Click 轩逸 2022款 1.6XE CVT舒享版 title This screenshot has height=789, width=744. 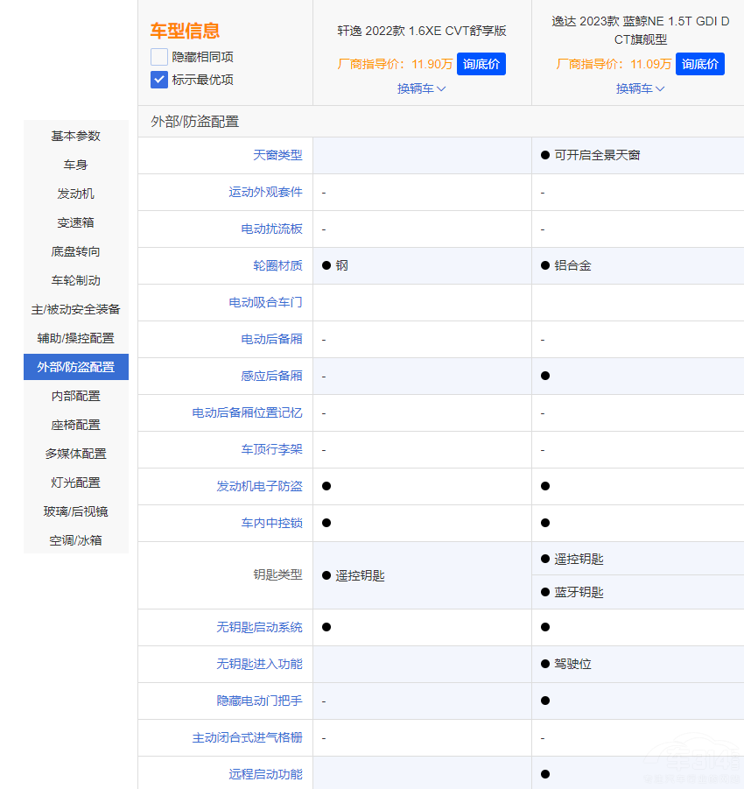(x=422, y=31)
